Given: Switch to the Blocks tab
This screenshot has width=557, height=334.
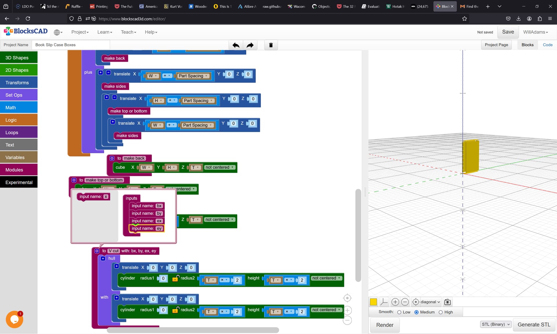Looking at the screenshot, I should (x=527, y=45).
